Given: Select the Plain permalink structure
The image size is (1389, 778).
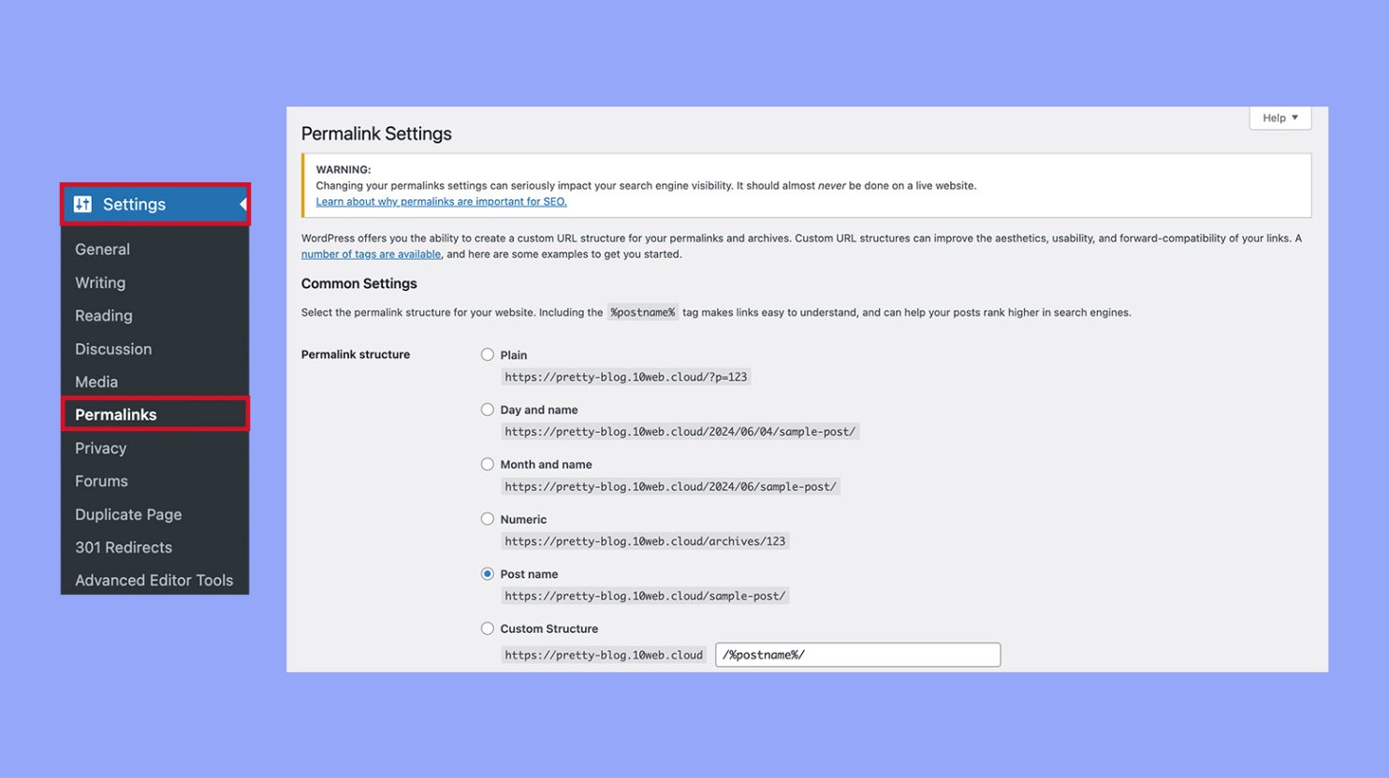Looking at the screenshot, I should click(487, 354).
